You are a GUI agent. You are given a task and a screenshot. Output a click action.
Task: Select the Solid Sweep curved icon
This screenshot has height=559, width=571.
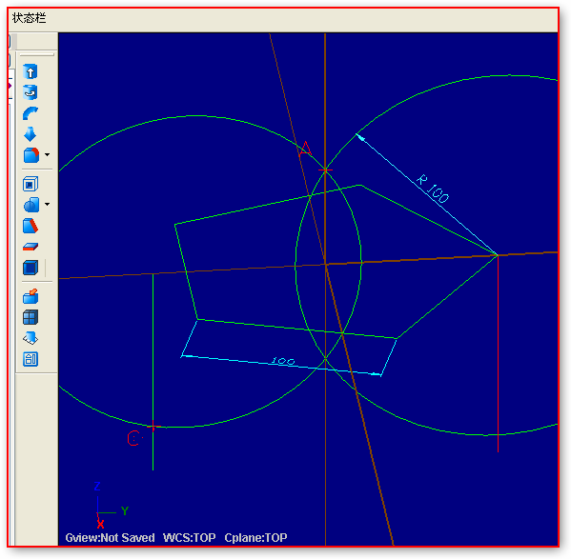coord(31,113)
